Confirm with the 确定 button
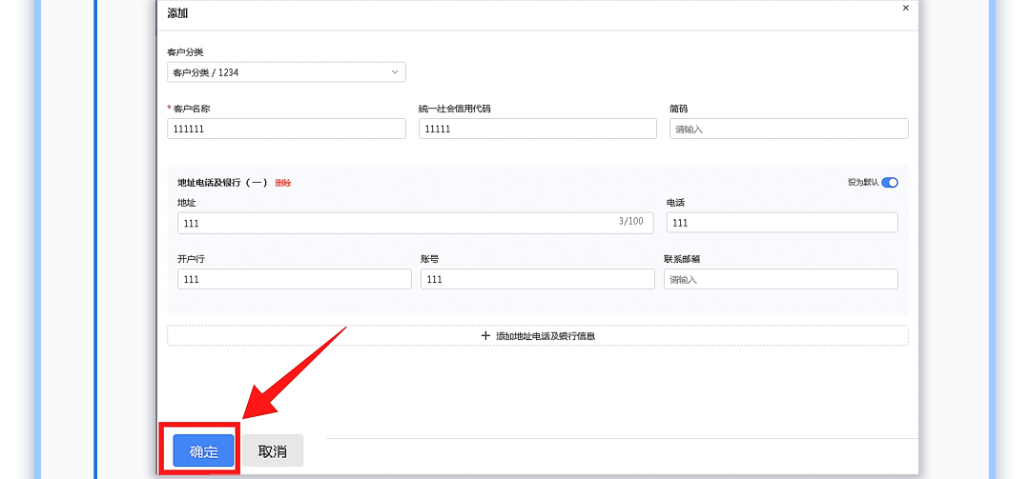Image resolution: width=1030 pixels, height=479 pixels. [x=204, y=450]
